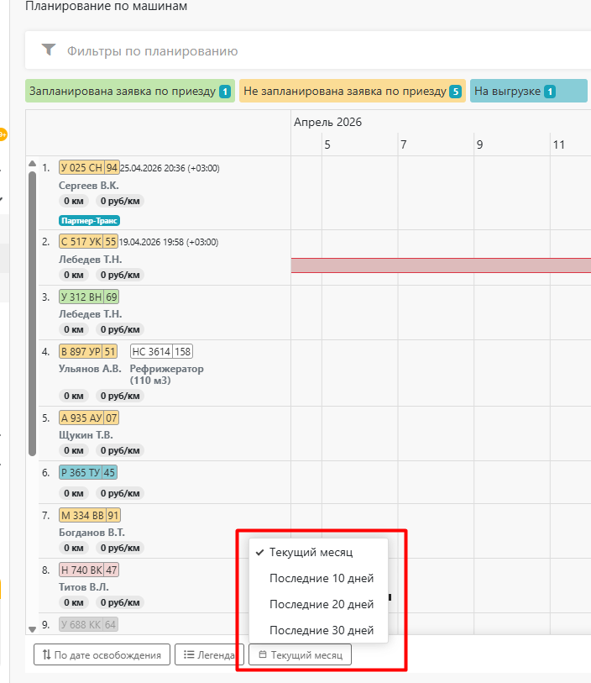The height and width of the screenshot is (683, 591).
Task: Click day 7 in timeline header
Action: point(404,144)
